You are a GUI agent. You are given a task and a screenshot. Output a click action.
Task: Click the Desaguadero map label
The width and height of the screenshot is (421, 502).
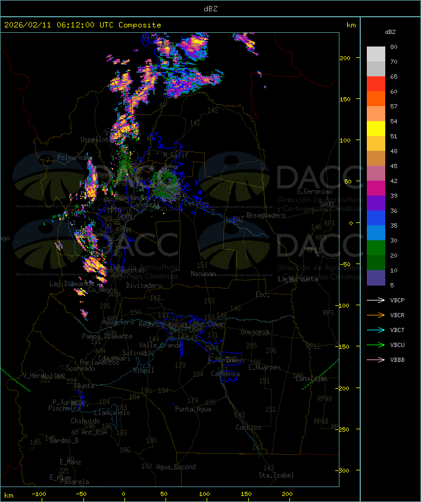(x=266, y=215)
